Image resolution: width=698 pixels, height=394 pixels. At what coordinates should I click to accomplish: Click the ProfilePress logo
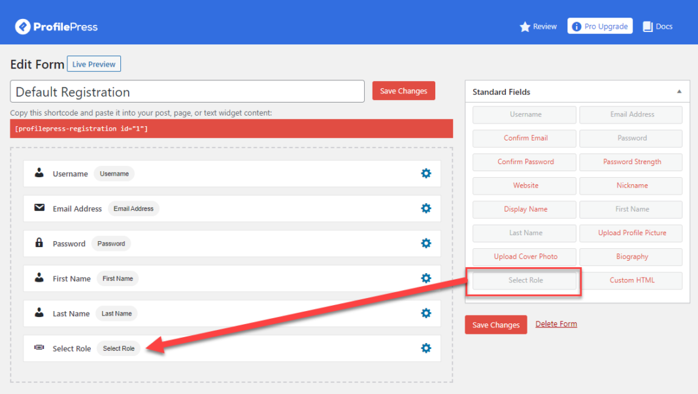click(x=56, y=27)
